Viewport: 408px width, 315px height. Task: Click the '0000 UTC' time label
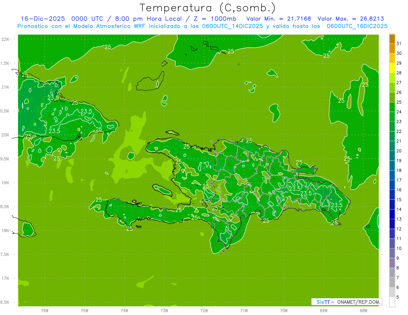click(x=88, y=19)
